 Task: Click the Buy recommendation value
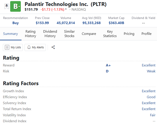pyautogui.click(x=16, y=23)
